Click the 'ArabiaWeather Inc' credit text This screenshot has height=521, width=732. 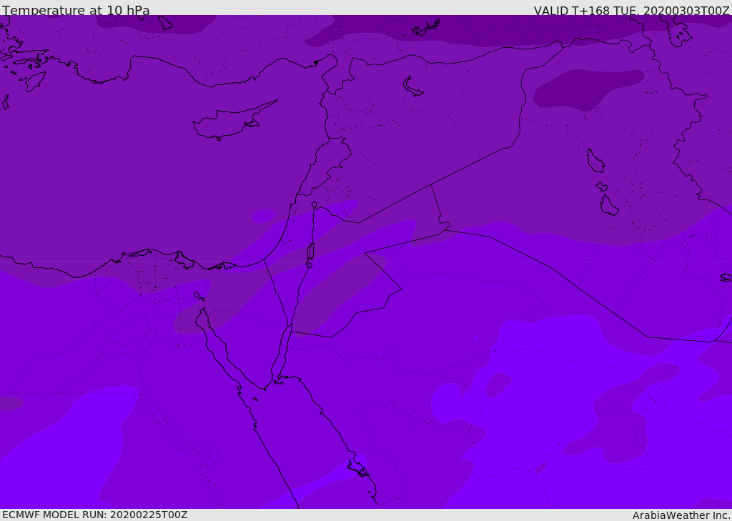681,515
